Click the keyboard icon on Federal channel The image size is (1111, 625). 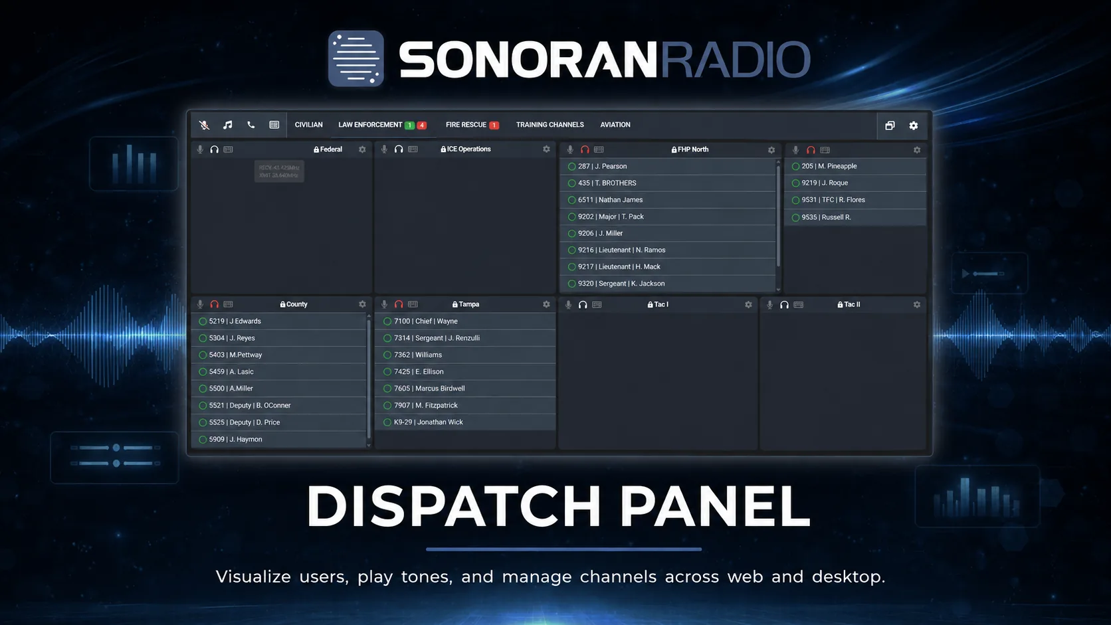tap(229, 149)
